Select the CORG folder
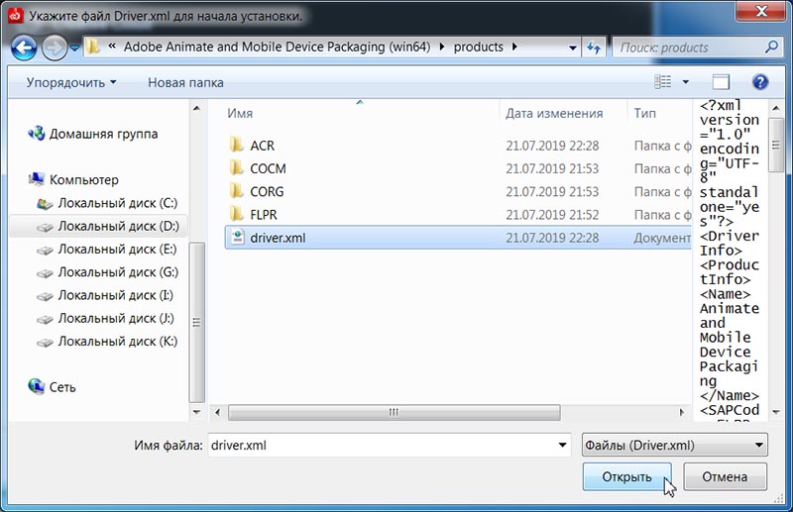Image resolution: width=793 pixels, height=512 pixels. tap(267, 192)
